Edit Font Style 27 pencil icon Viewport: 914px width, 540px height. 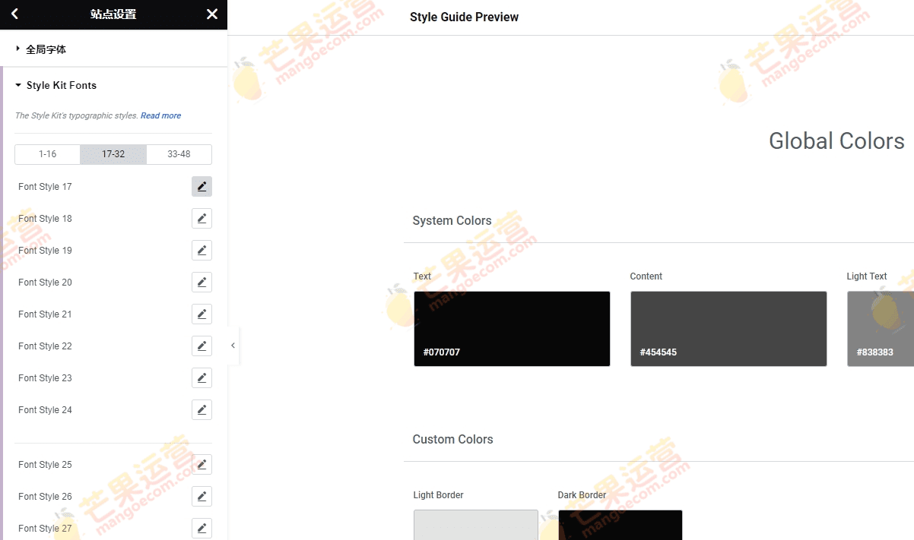pyautogui.click(x=202, y=529)
